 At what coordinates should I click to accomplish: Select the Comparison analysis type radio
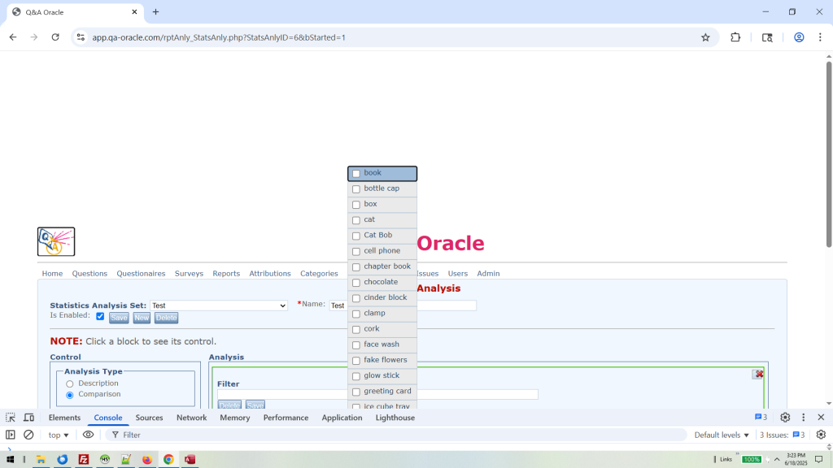click(x=70, y=395)
